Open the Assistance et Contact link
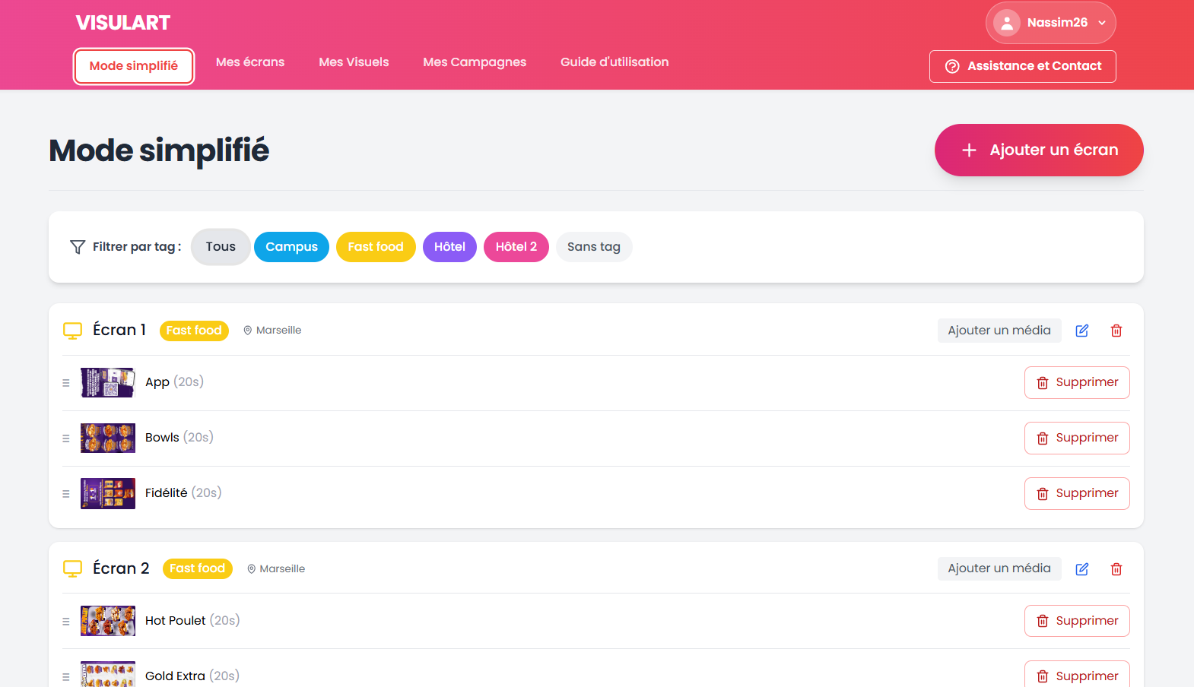1194x687 pixels. click(1022, 66)
